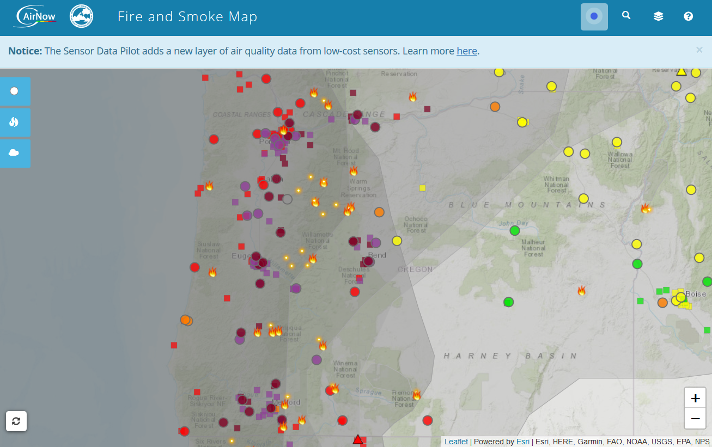Screen dimensions: 712x447
Task: Open the AirNow logo link
Action: (x=36, y=16)
